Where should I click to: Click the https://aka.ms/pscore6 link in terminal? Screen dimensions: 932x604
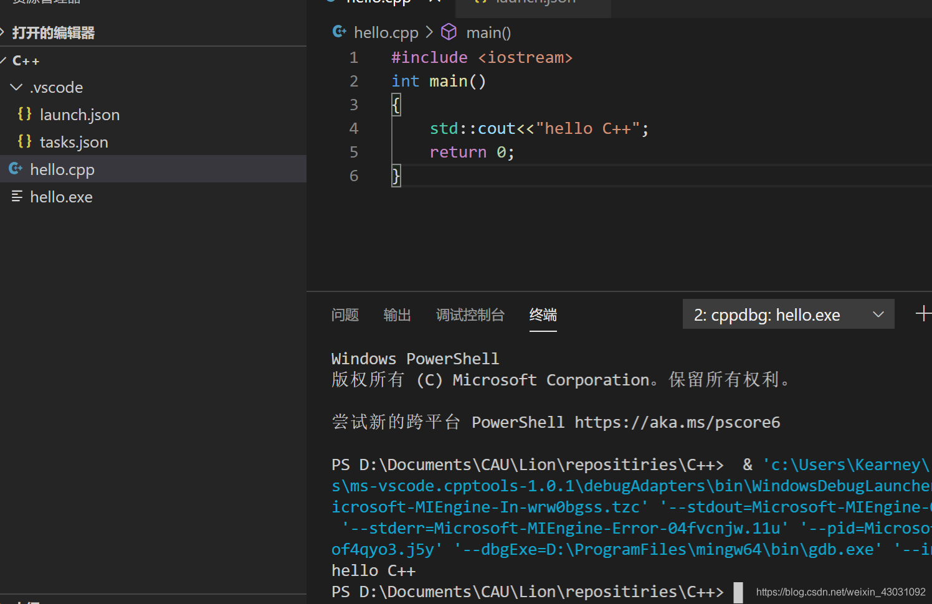pyautogui.click(x=677, y=422)
